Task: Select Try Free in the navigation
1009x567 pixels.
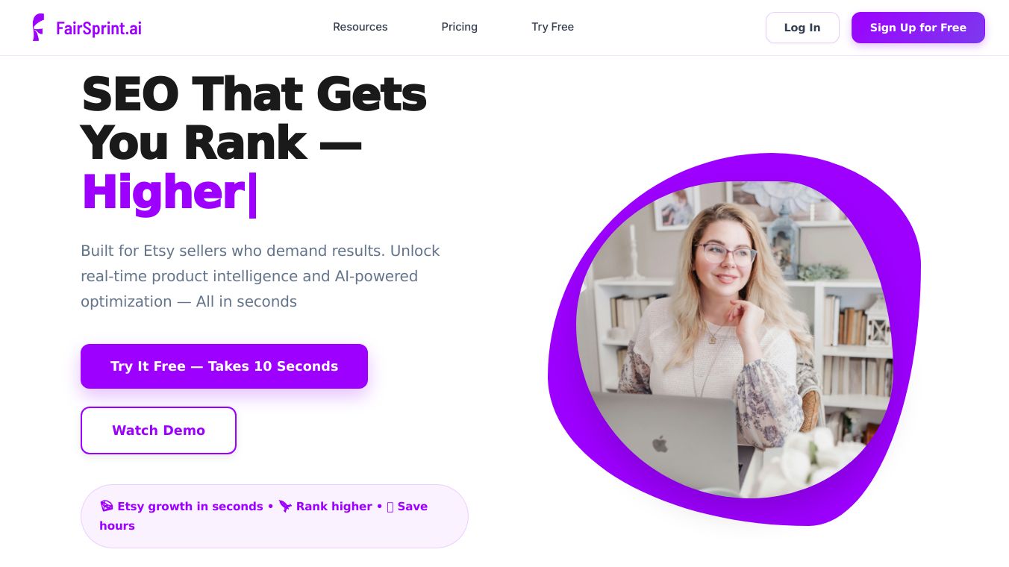Action: pos(552,27)
